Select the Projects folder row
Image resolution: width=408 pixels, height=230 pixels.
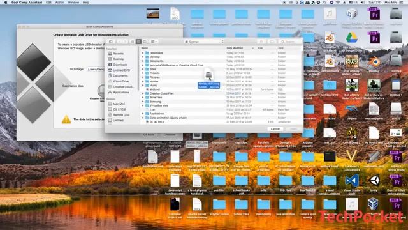pos(221,73)
